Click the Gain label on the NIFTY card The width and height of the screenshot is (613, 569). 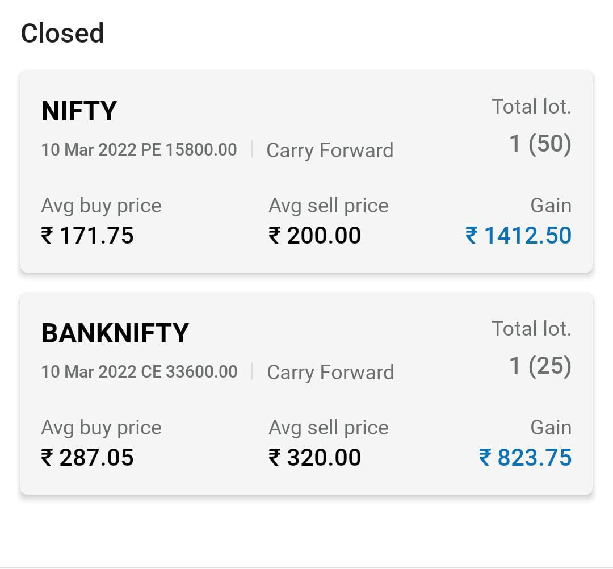551,206
